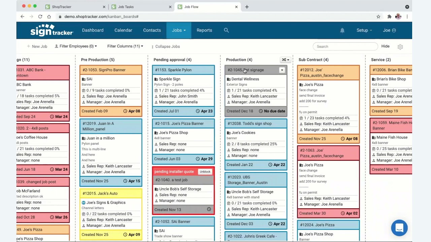431x242 pixels.
Task: Click the Pre Production (5) column header
Action: (98, 60)
